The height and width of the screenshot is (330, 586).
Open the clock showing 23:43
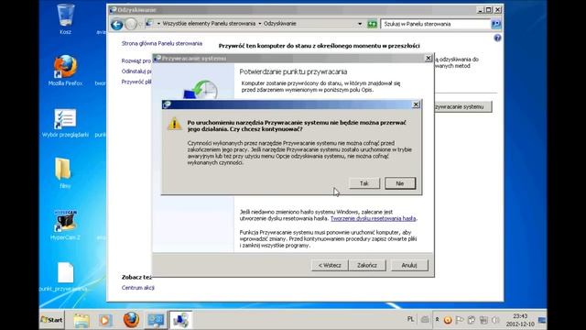click(520, 320)
